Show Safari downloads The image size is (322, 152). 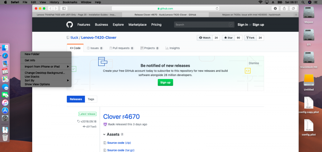point(275,8)
